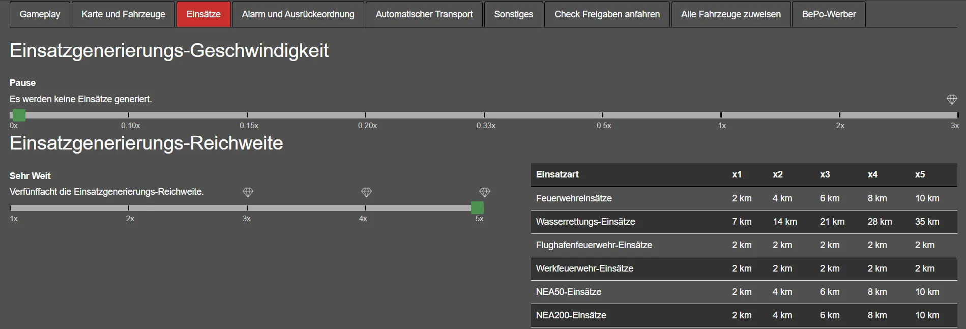This screenshot has width=966, height=329.
Task: Go to the Automatischer Transport tab
Action: pyautogui.click(x=424, y=14)
